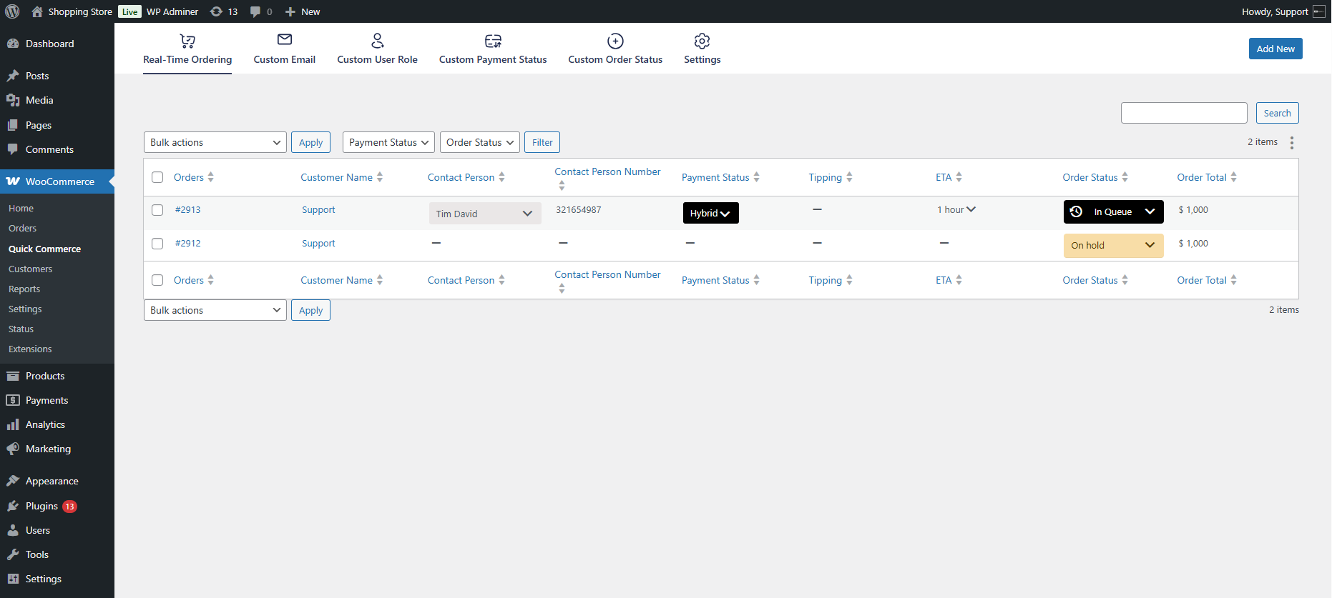Click the Custom User Role person icon
Image resolution: width=1332 pixels, height=598 pixels.
(378, 41)
